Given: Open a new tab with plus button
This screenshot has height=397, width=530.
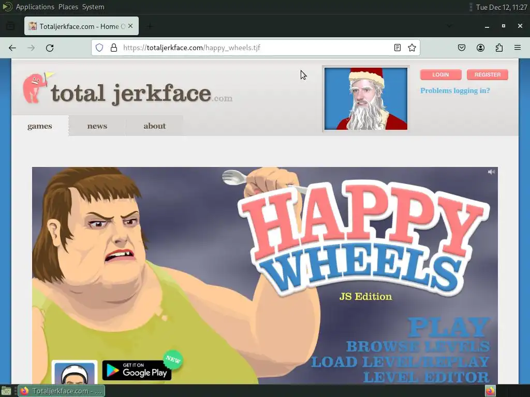Looking at the screenshot, I should (x=150, y=26).
